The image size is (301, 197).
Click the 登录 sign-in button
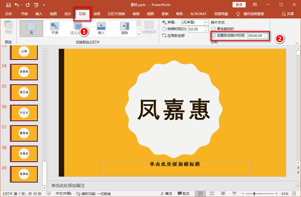point(239,5)
